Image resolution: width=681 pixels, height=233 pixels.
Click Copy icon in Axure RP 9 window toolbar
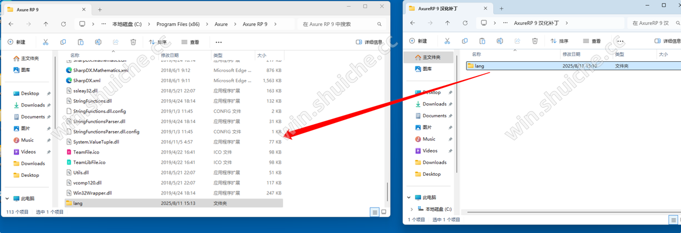63,42
